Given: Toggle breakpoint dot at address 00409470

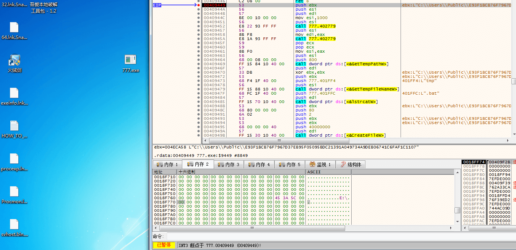Looking at the screenshot, I should click(198, 73).
